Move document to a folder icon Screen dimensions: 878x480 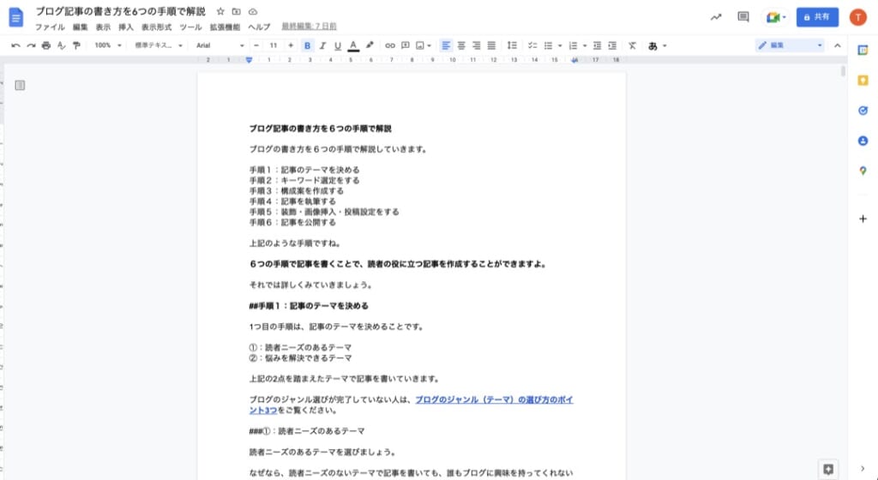pyautogui.click(x=237, y=11)
